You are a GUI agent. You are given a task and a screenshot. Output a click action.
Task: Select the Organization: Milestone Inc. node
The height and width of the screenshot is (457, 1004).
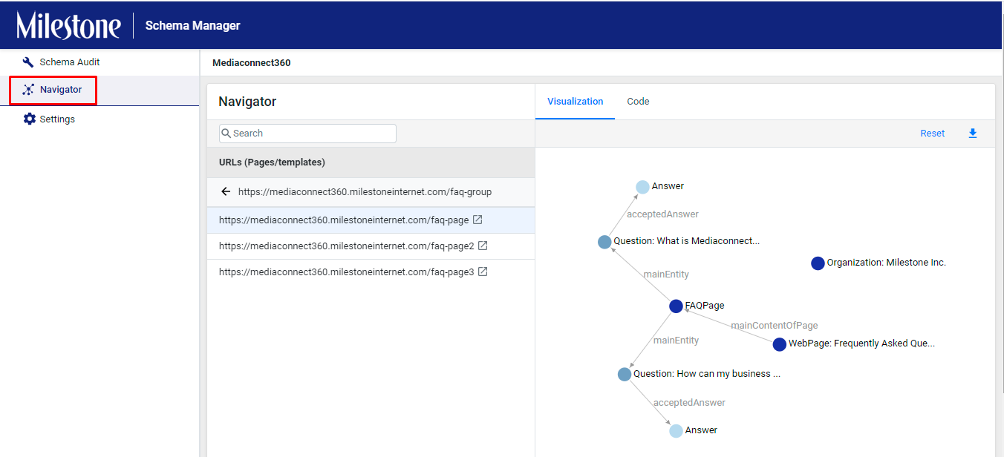[818, 263]
